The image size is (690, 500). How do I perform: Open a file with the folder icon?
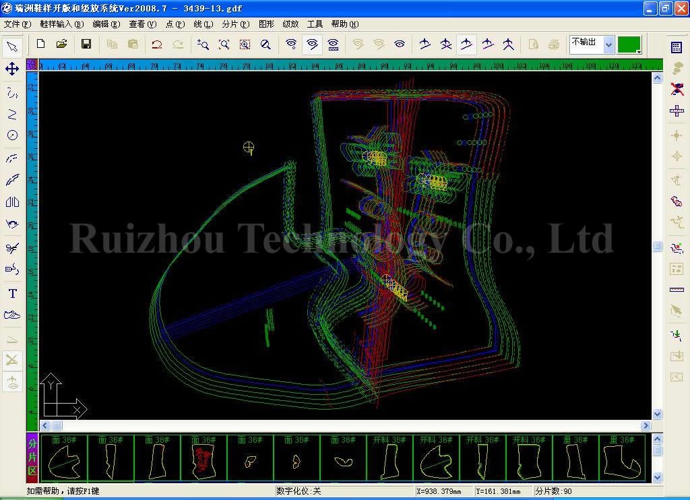[61, 44]
